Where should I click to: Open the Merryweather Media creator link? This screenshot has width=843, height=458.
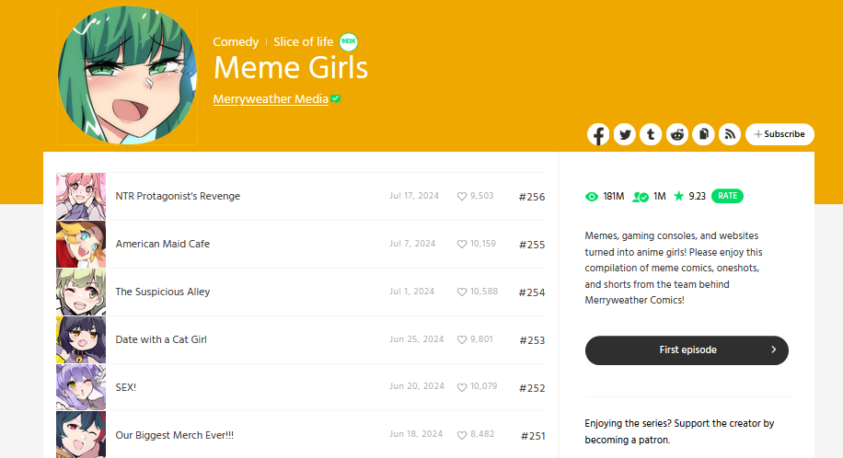271,99
